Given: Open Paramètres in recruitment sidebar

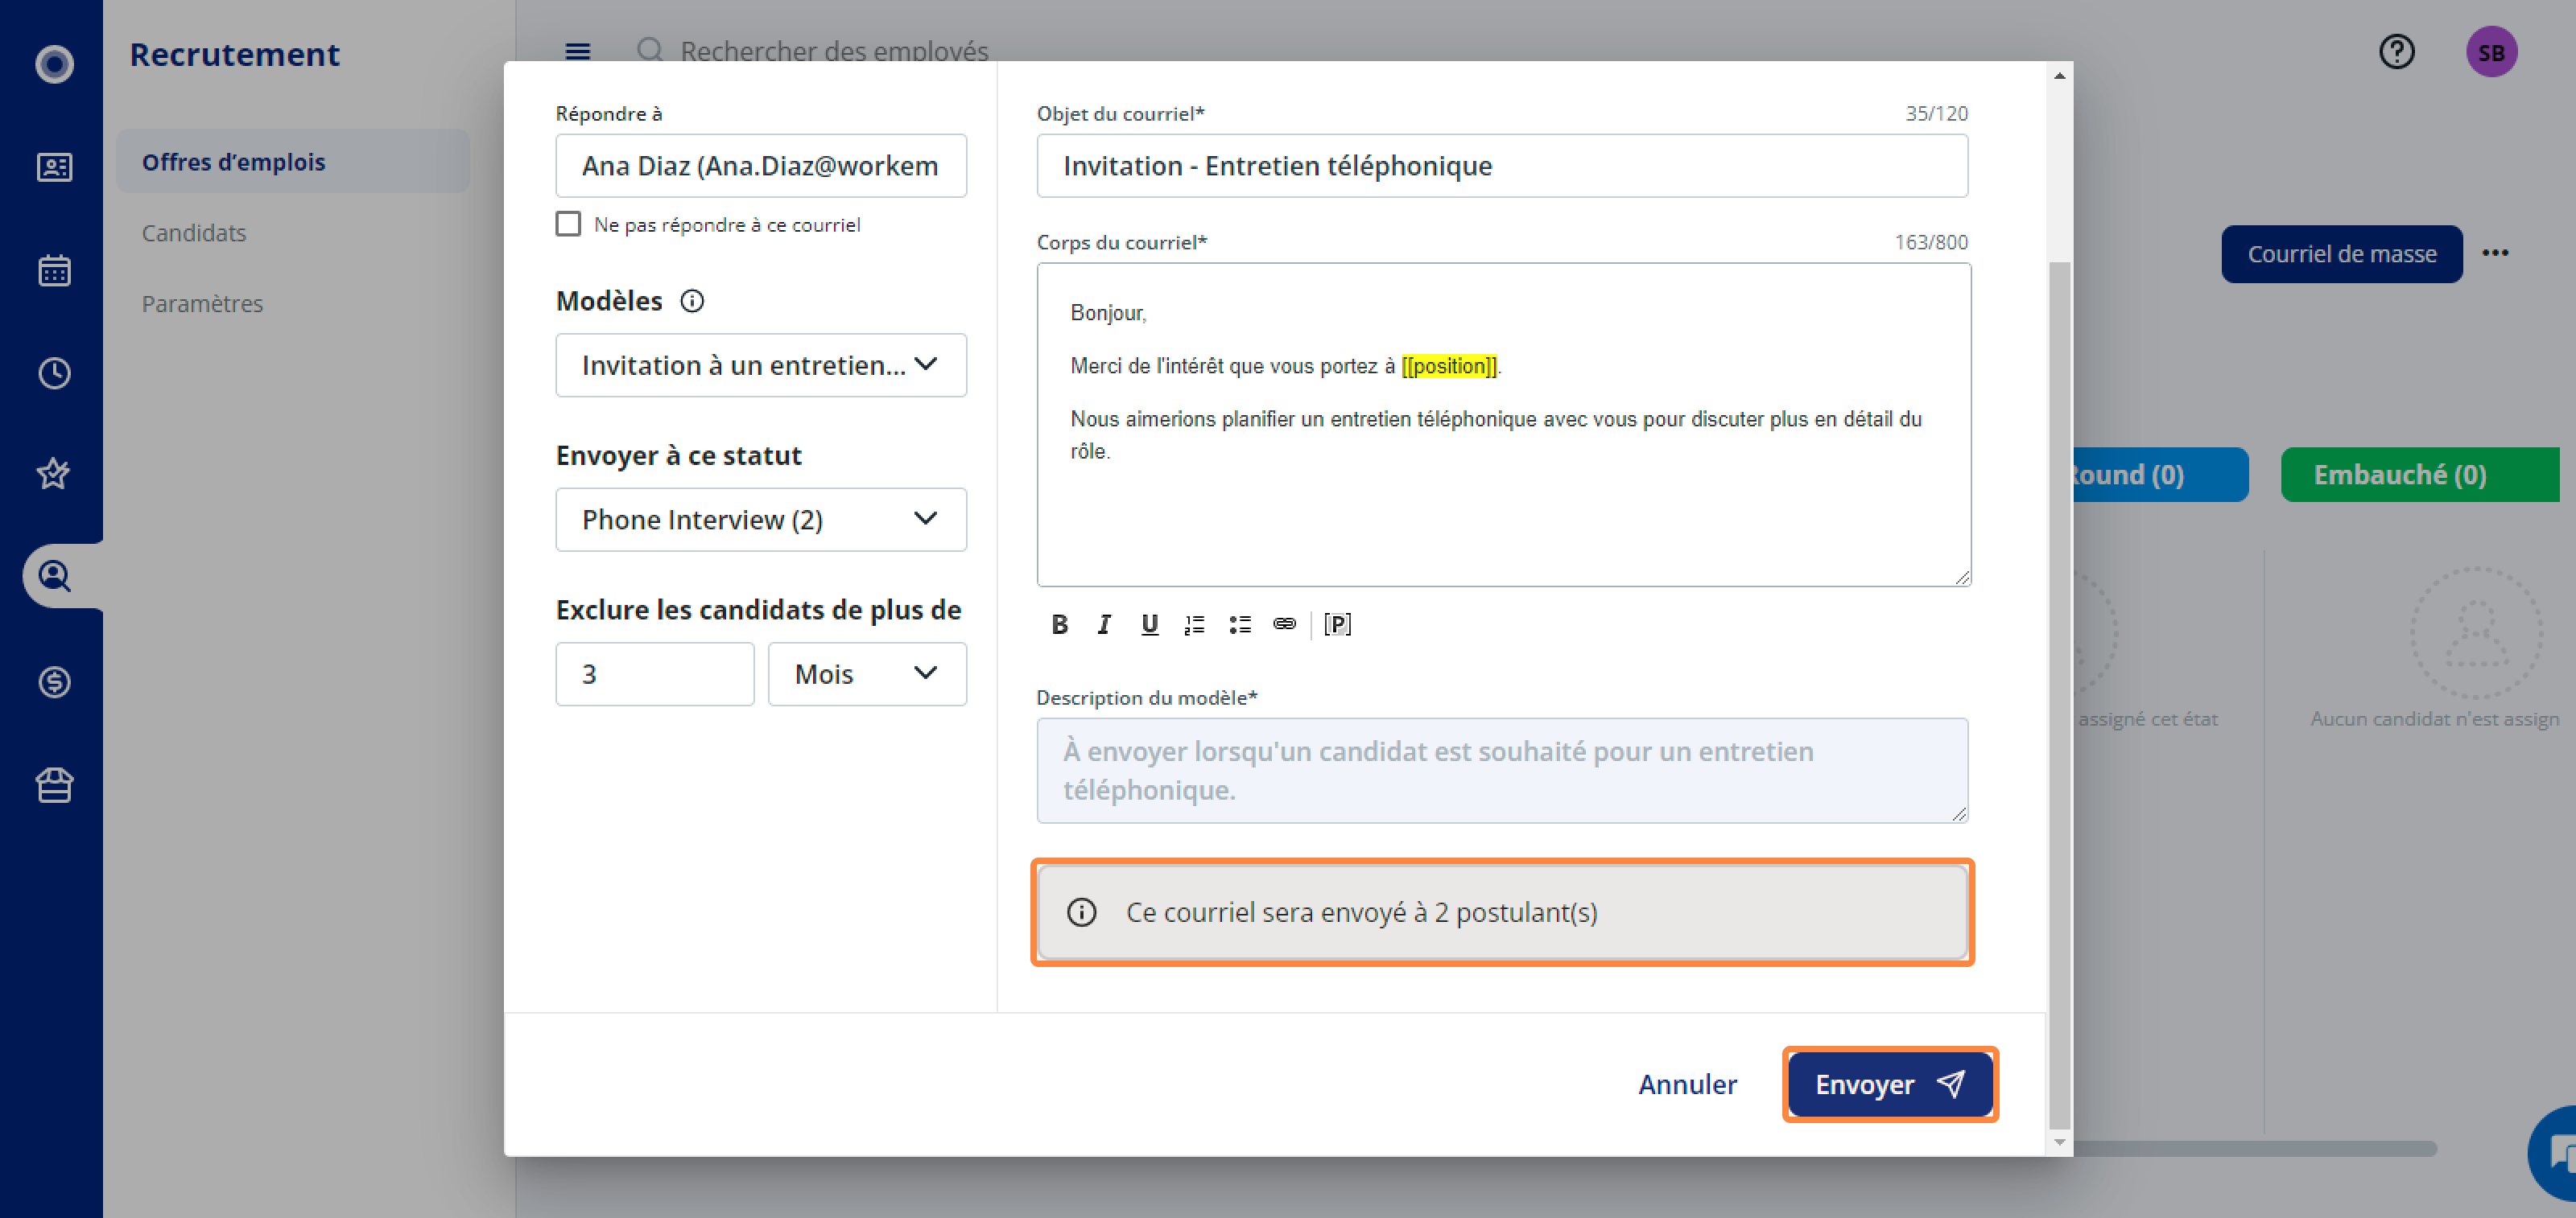Looking at the screenshot, I should click(202, 304).
